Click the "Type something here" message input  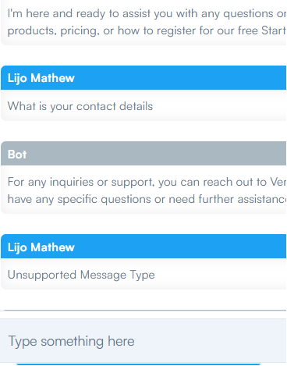pos(143,341)
